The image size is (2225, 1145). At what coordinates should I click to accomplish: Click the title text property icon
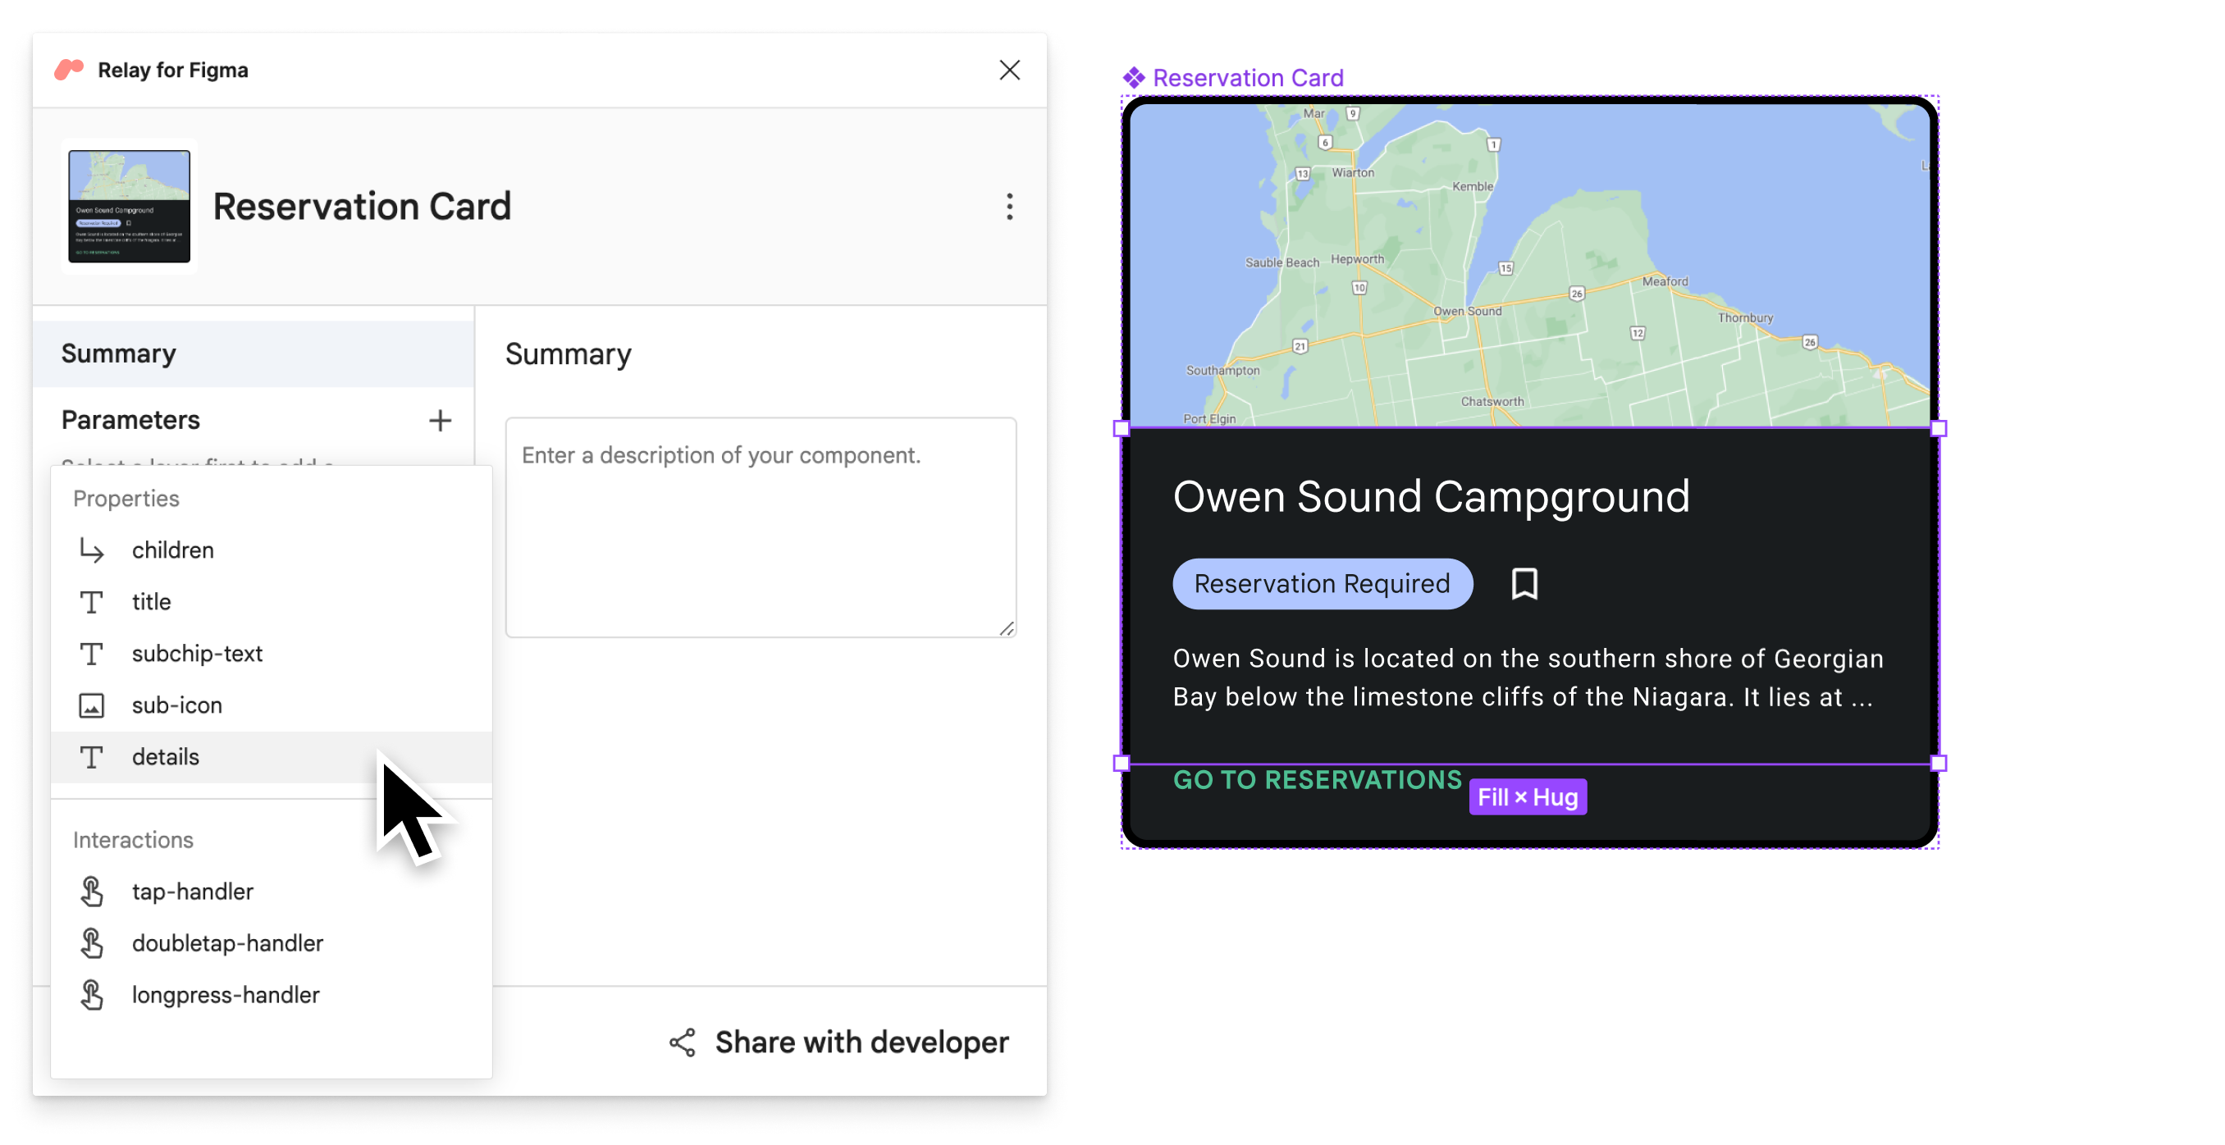click(90, 600)
